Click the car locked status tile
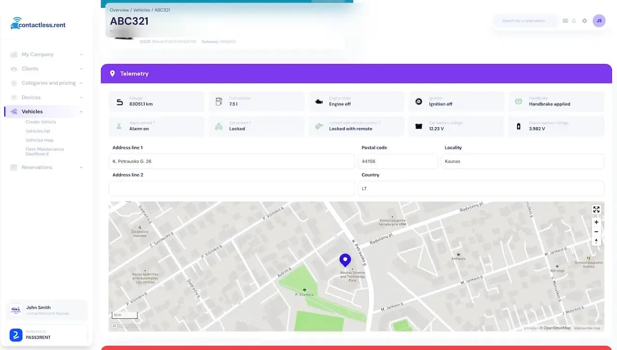 click(256, 126)
